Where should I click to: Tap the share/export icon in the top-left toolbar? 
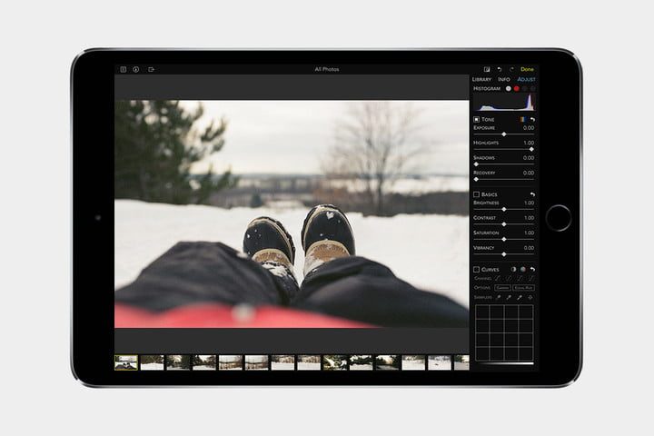151,70
